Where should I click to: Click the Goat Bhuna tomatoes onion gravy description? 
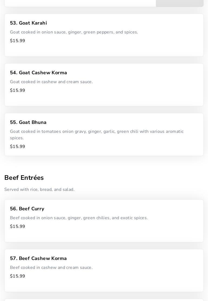(96, 134)
